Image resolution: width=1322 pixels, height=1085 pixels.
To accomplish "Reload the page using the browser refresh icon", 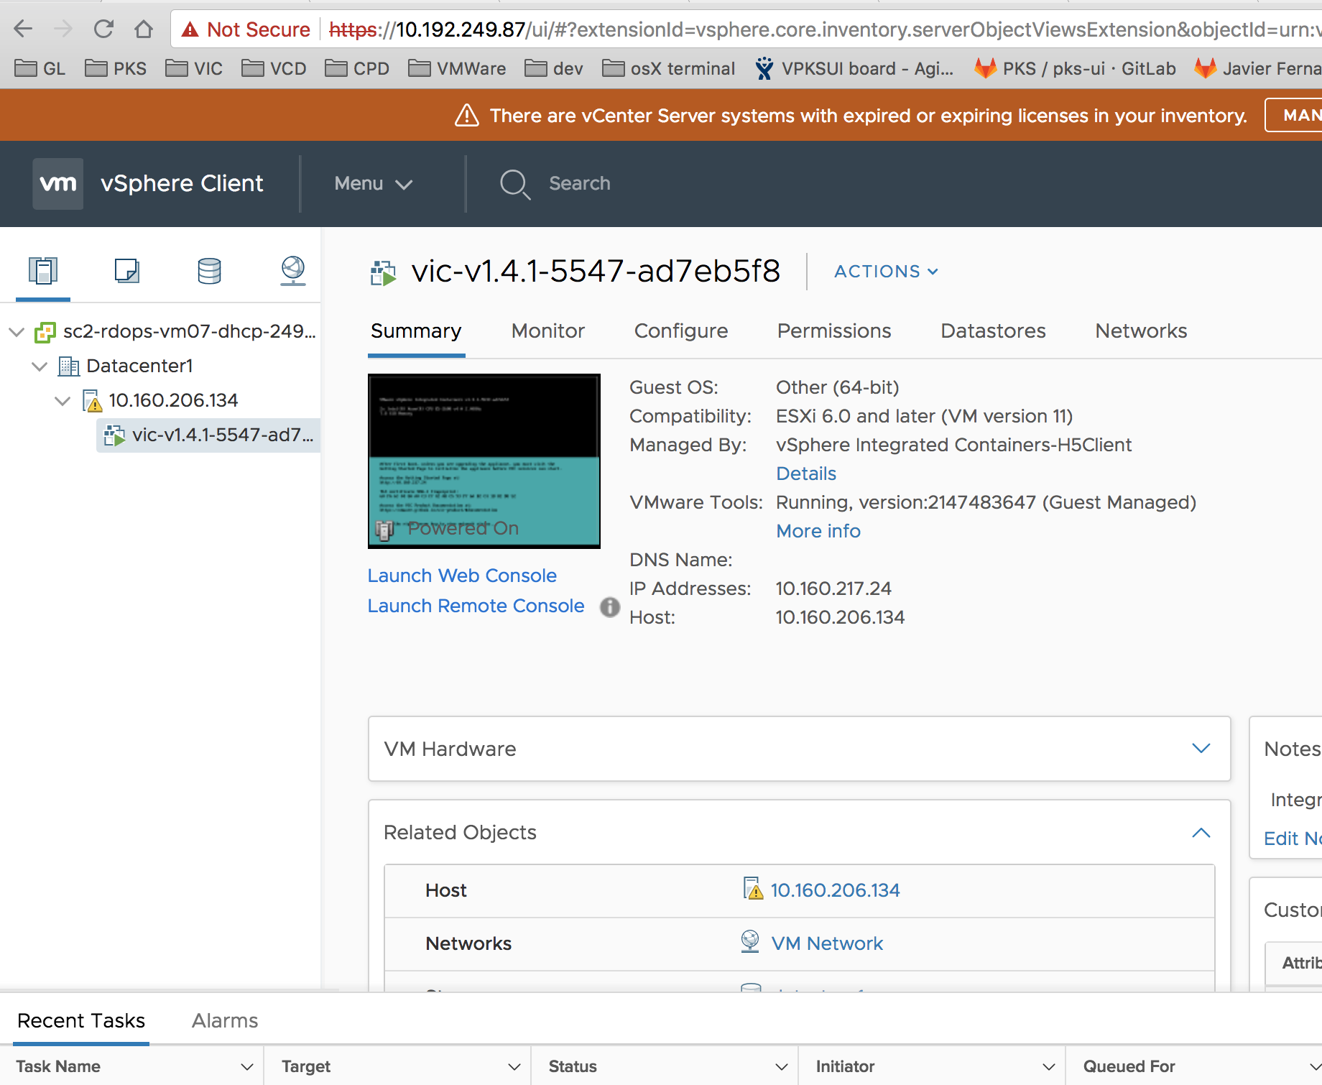I will click(x=103, y=29).
